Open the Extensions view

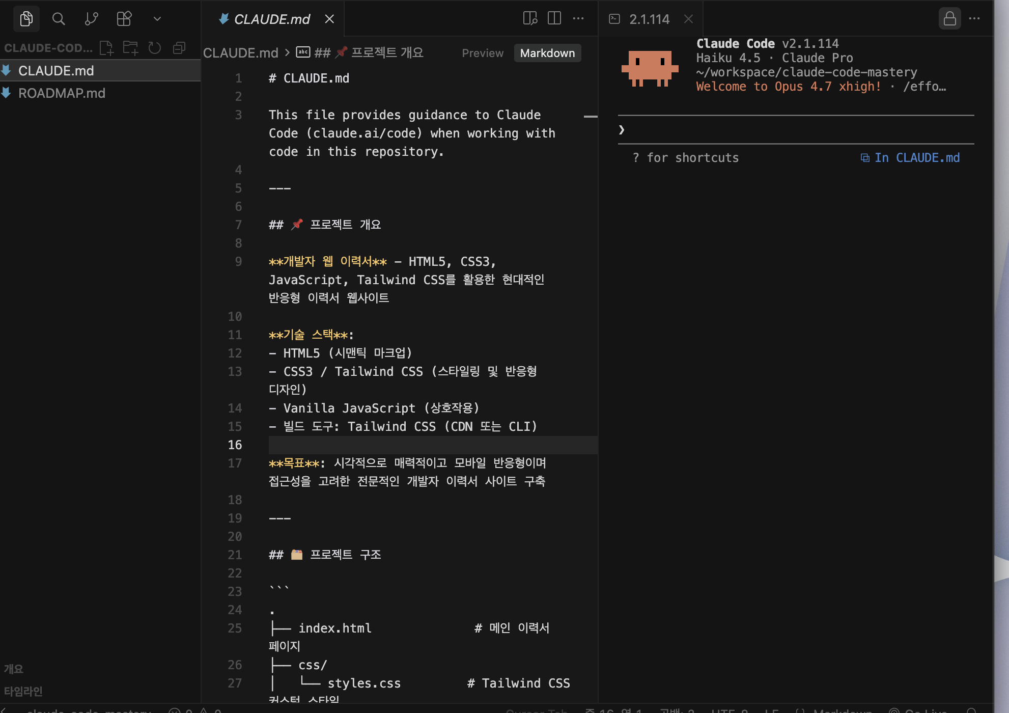click(x=124, y=19)
